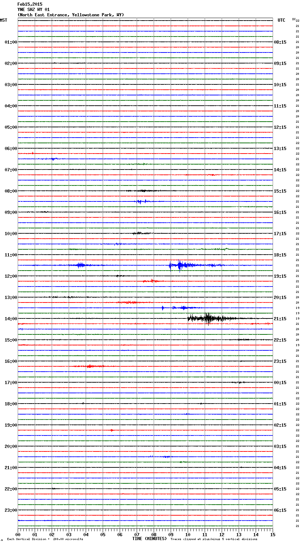Select the 01:00 MST time label
This screenshot has width=301, height=544.
point(11,42)
